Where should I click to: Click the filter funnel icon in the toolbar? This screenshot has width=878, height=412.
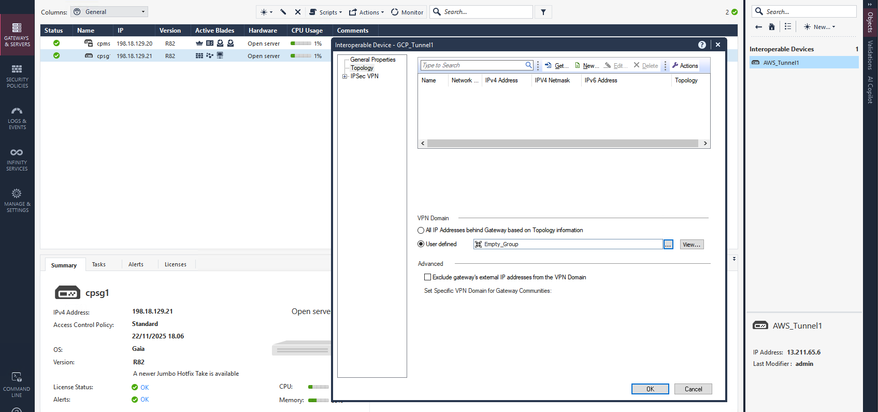[543, 12]
